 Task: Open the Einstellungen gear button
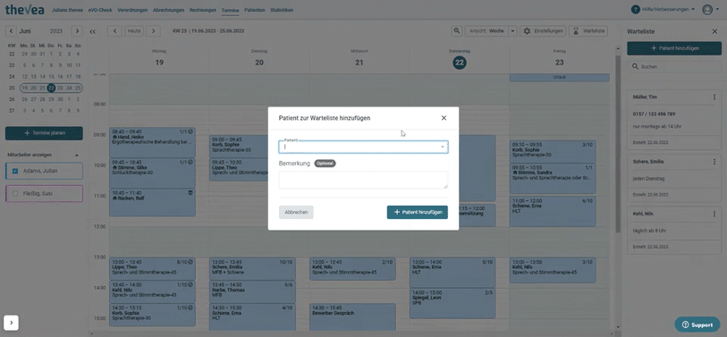(543, 31)
